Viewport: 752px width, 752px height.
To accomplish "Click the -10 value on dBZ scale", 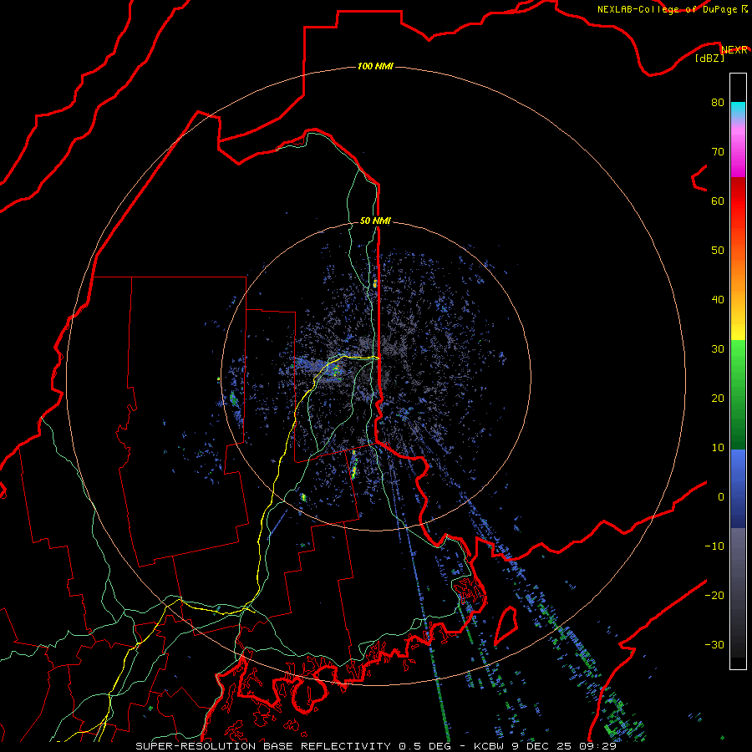I will [x=714, y=546].
